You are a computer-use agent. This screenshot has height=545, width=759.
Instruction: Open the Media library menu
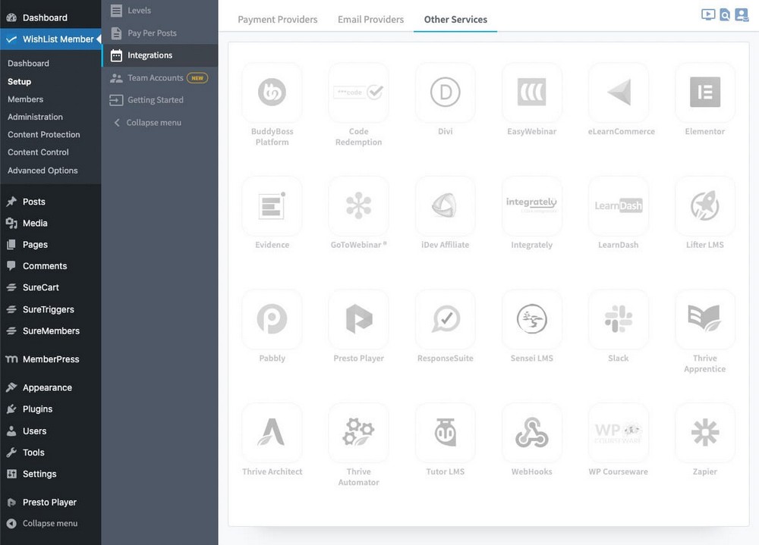(50, 223)
